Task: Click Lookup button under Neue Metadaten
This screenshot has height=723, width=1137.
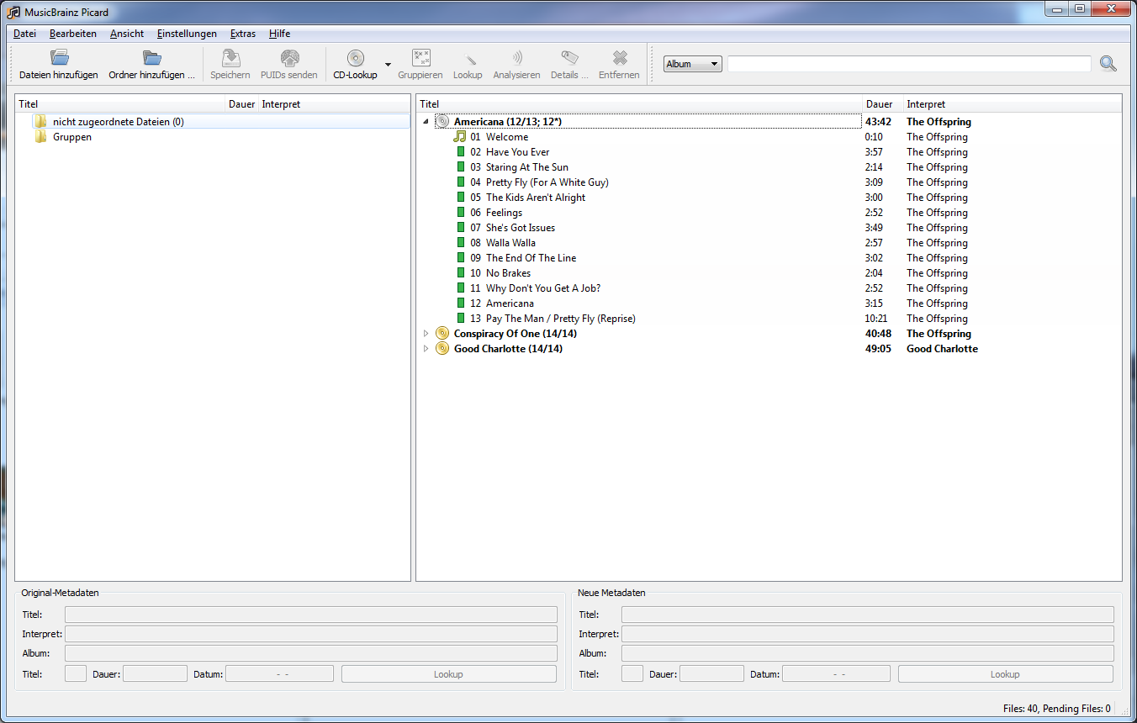Action: [1004, 674]
